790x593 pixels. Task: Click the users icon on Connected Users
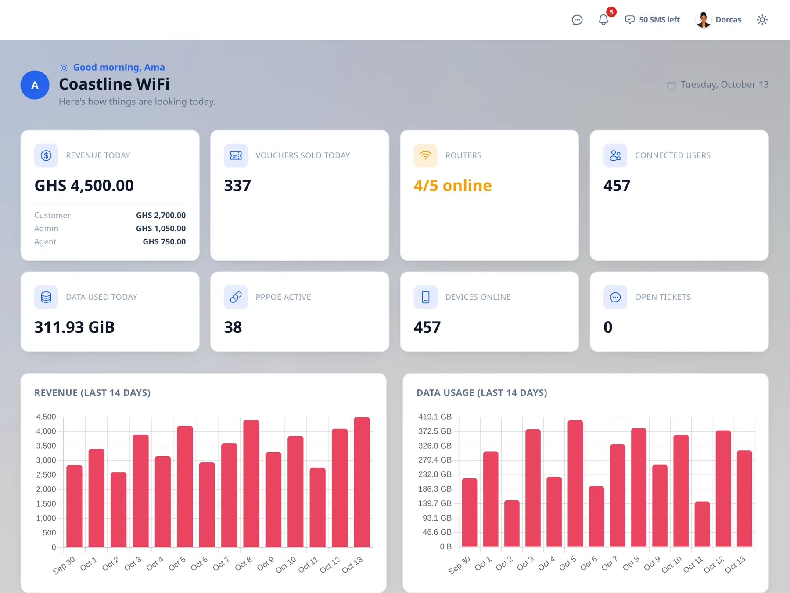point(615,155)
